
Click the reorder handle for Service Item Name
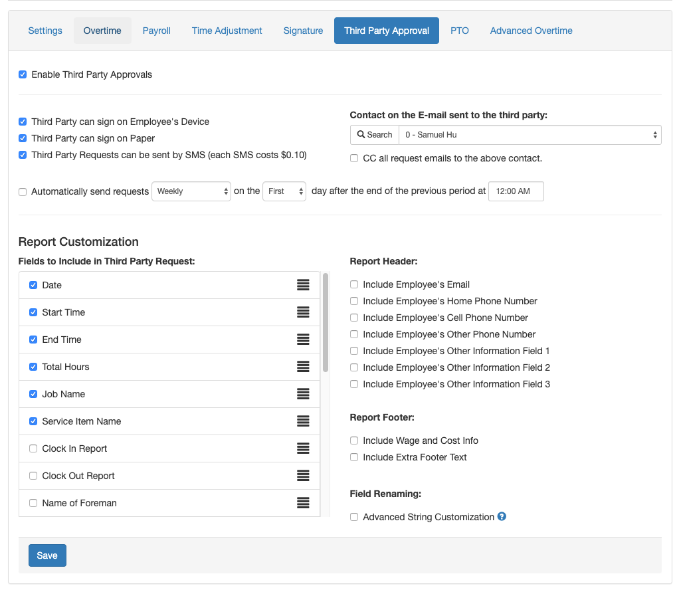[x=303, y=421]
